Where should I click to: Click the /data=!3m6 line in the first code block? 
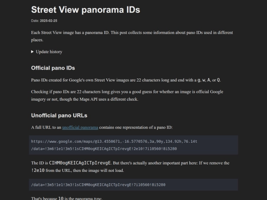coord(104,149)
